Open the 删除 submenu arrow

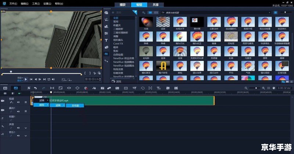pos(48,105)
